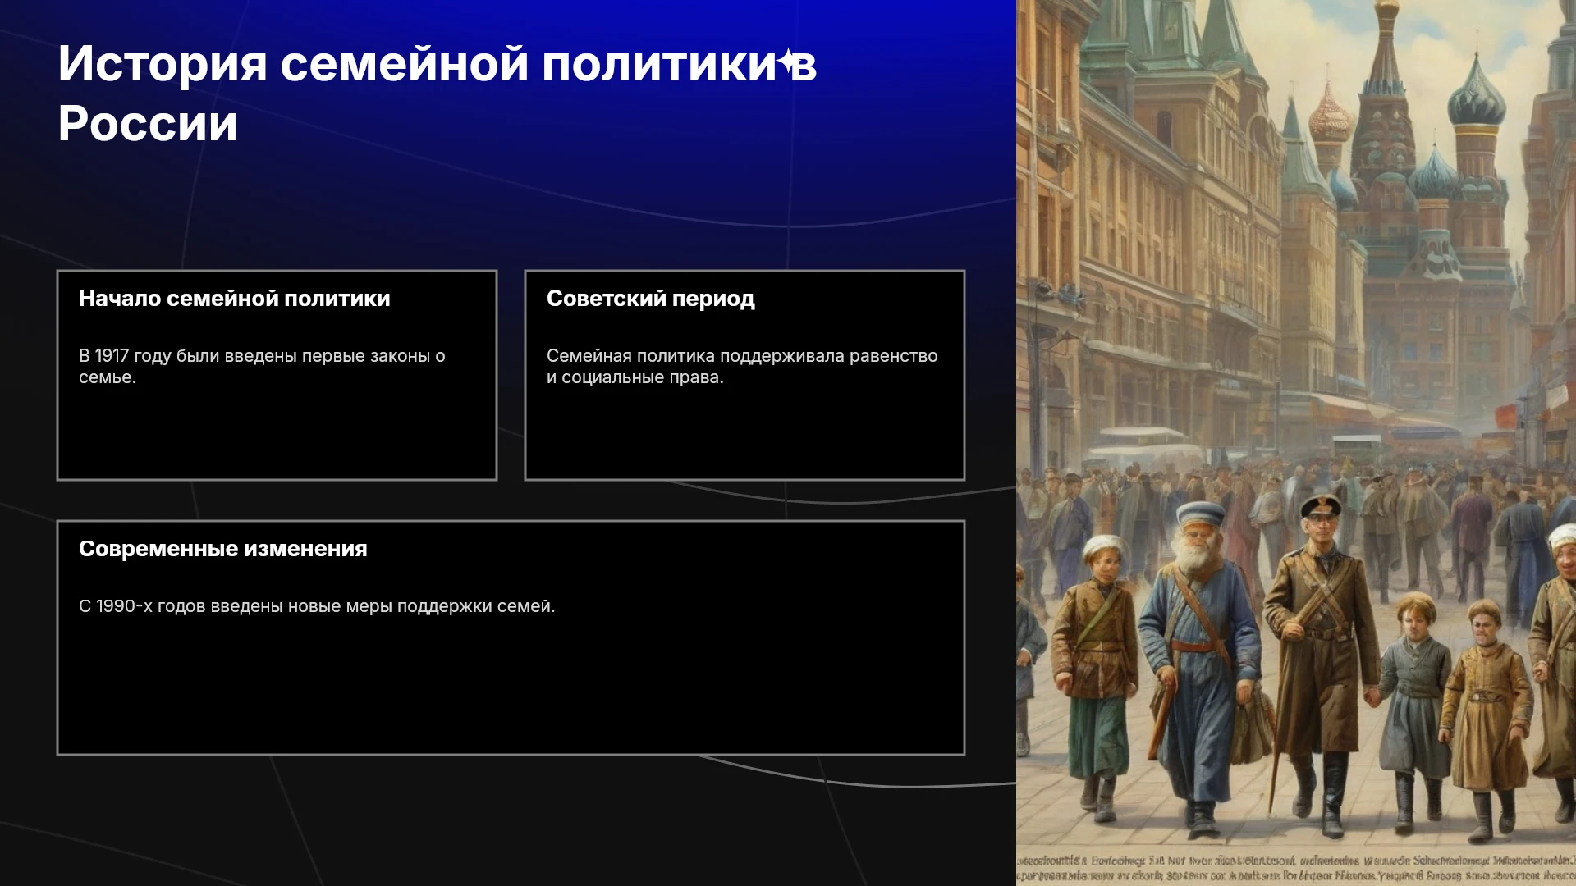
Task: Click the empty area of the Советский период card
Action: [744, 435]
